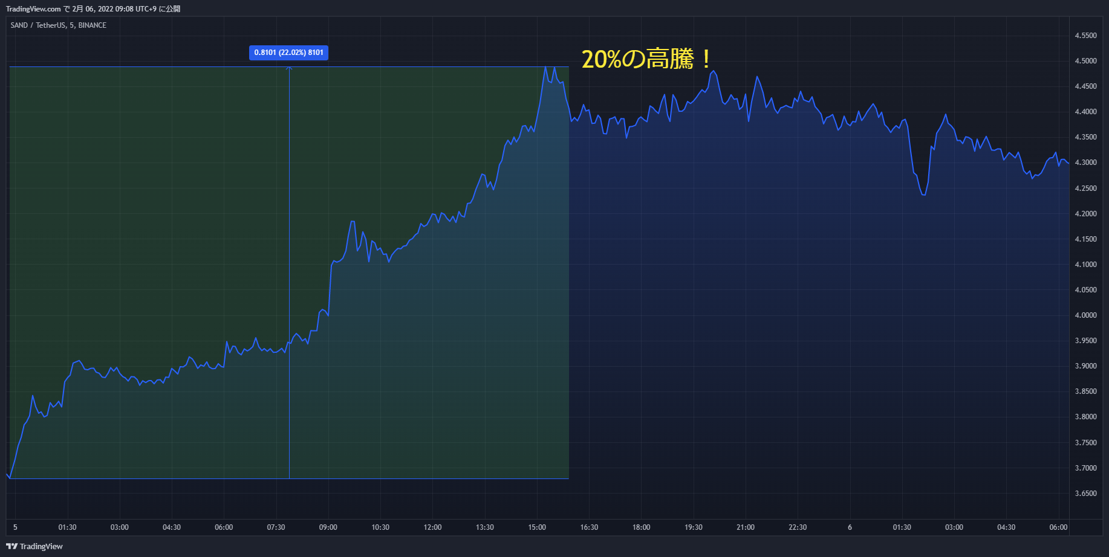Click the 16:30 time axis label

click(x=589, y=527)
